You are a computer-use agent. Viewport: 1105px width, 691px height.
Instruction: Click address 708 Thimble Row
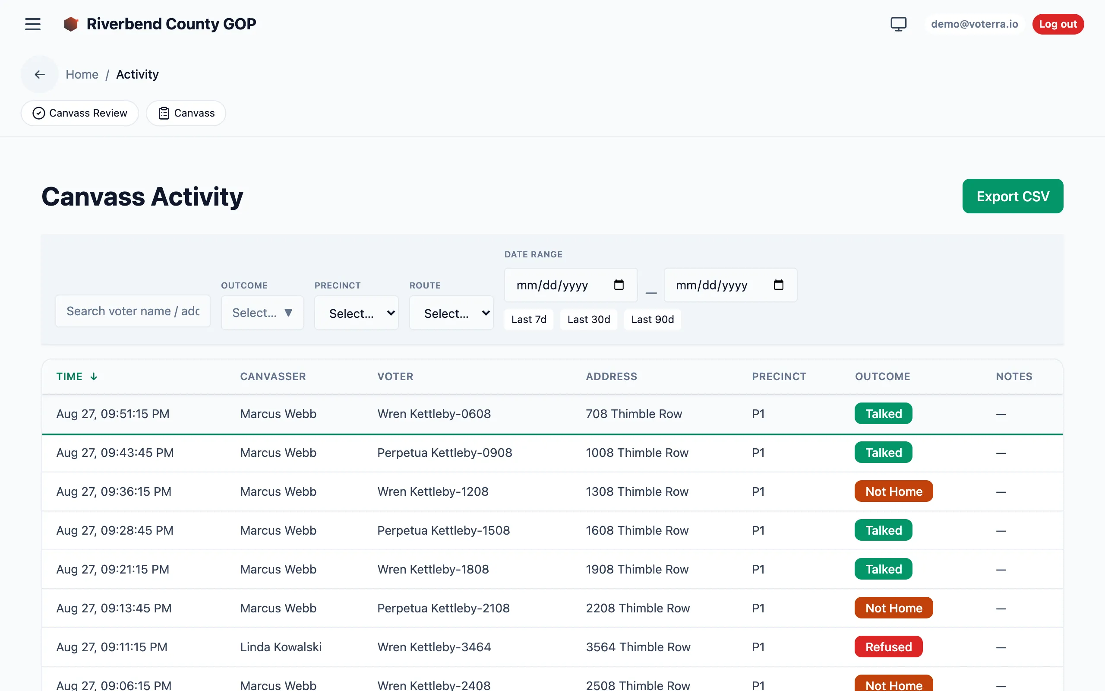pos(634,414)
